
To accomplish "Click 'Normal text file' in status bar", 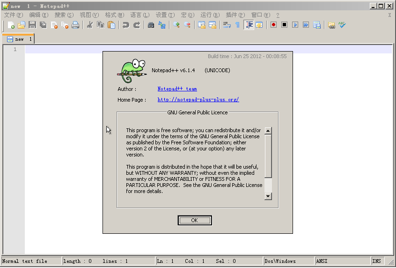I will tap(31, 261).
